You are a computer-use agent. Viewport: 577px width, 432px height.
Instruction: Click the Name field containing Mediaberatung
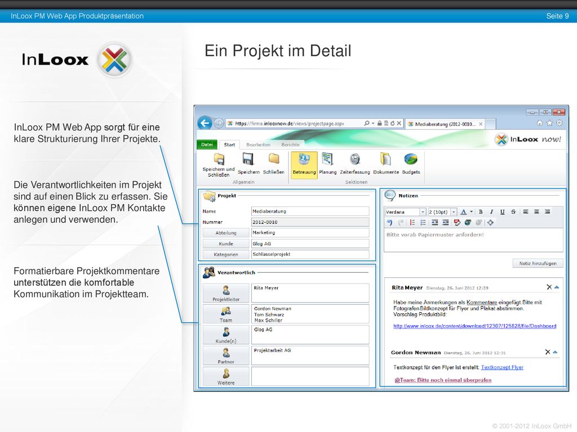coord(310,211)
